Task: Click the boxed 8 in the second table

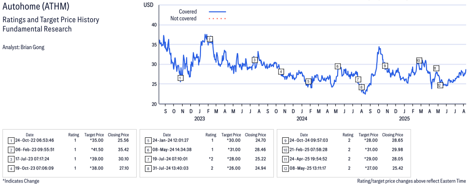Action: [148, 168]
